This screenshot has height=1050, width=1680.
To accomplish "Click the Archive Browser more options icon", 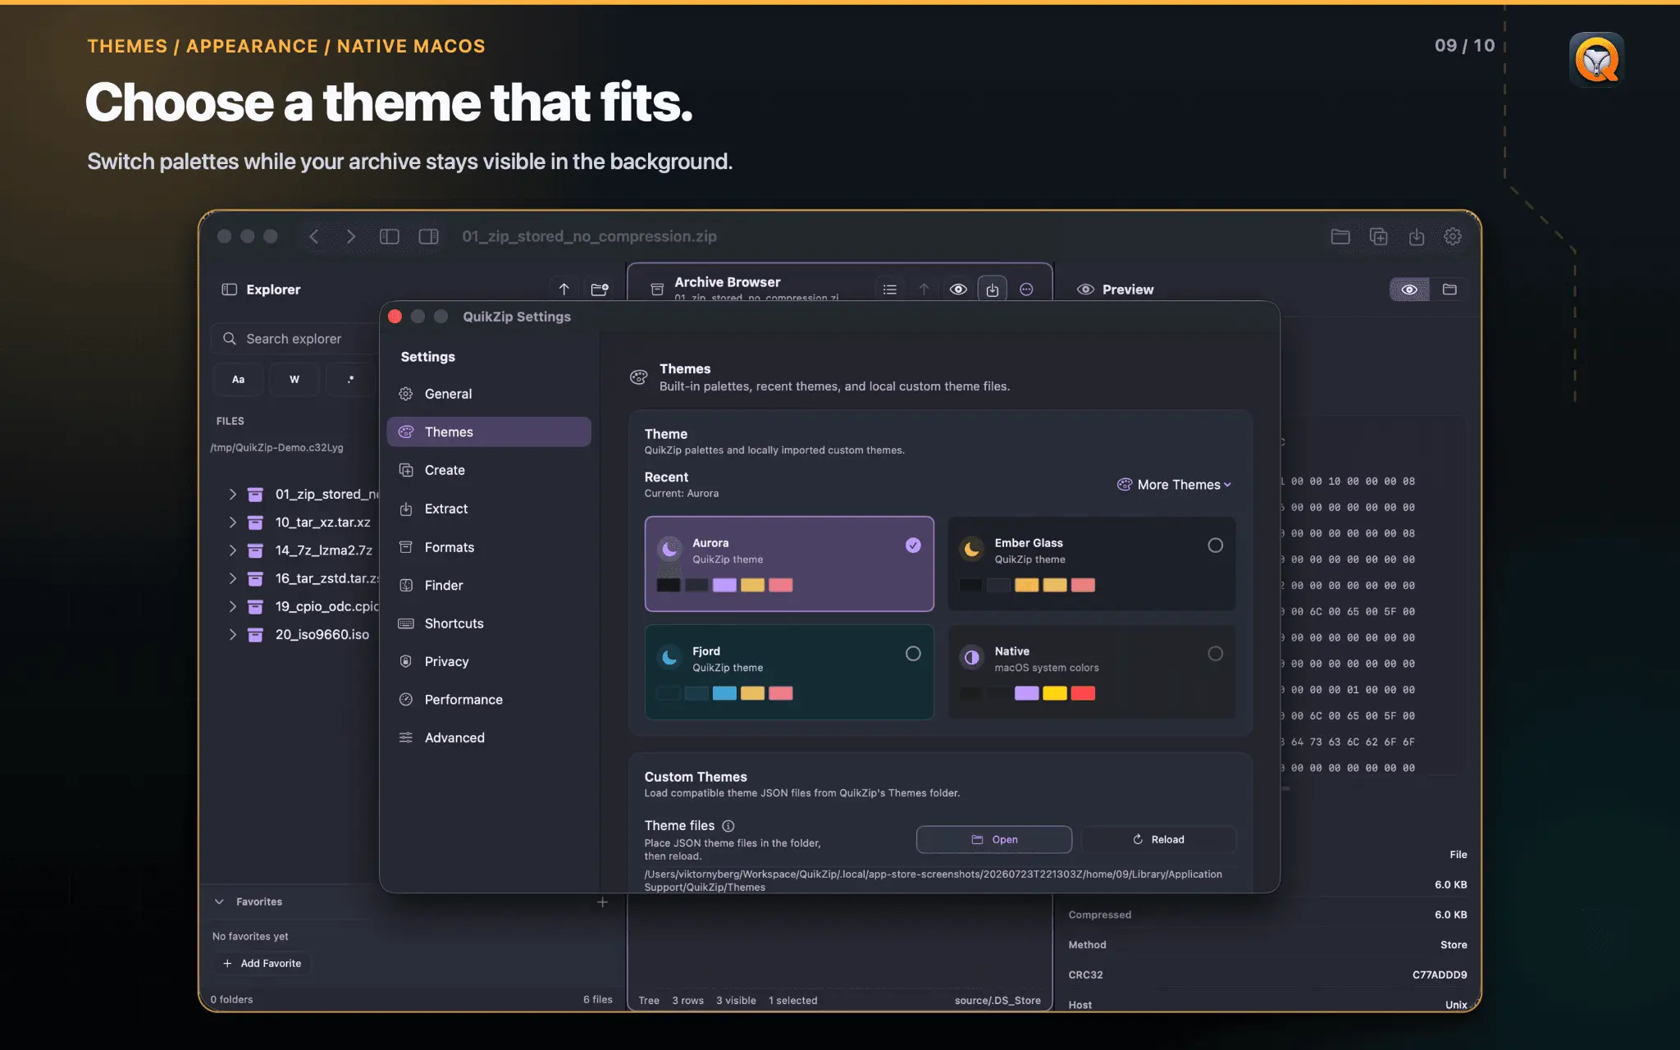I will (1026, 290).
